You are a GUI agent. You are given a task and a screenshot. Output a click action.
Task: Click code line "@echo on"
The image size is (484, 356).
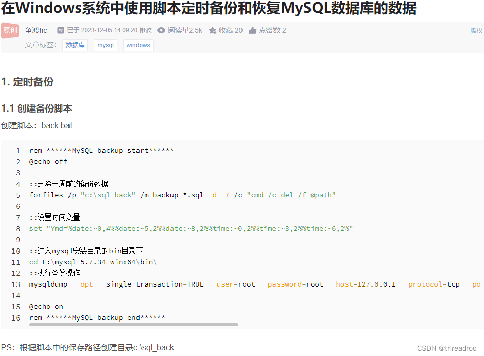click(x=46, y=307)
